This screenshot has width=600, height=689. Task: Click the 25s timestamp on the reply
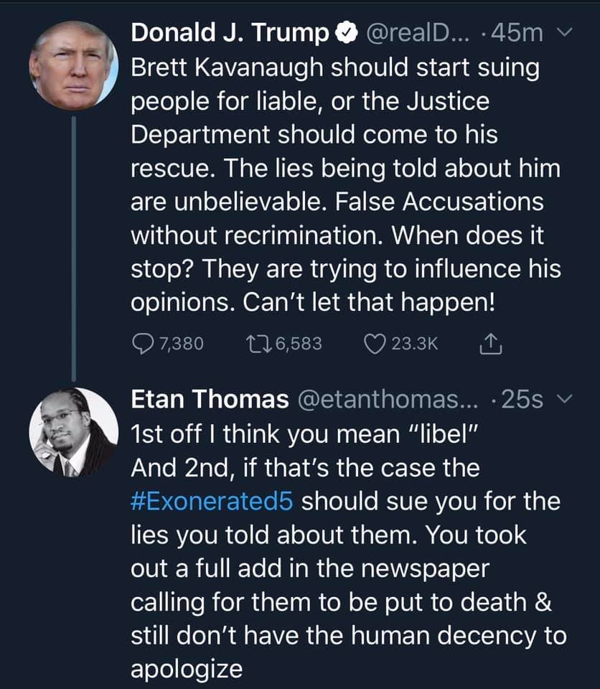click(x=522, y=399)
